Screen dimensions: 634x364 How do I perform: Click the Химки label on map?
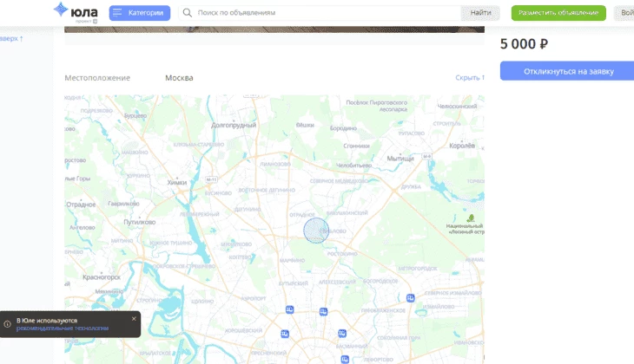coord(177,182)
